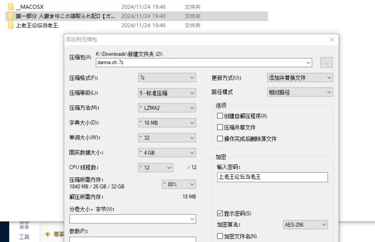Viewport: 375px width, 242px height.
Task: Uncheck 显示密码 checkbox
Action: [x=220, y=213]
